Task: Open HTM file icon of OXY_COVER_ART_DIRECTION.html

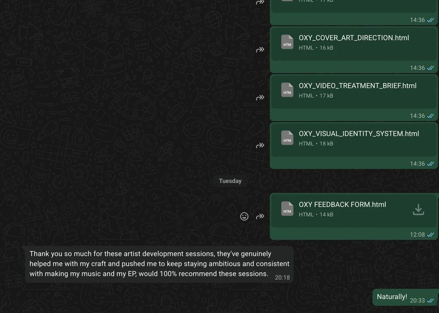Action: pos(287,42)
